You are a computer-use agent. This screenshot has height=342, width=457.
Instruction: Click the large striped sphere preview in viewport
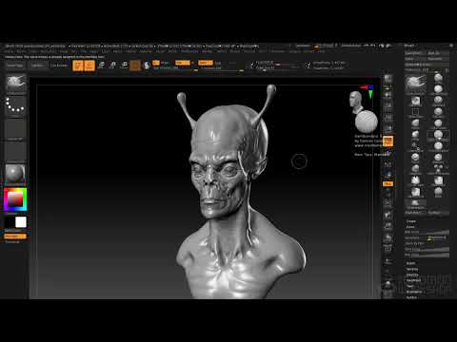(x=367, y=122)
